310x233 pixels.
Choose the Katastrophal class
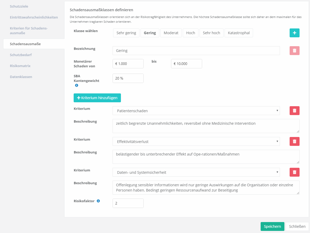coord(239,33)
